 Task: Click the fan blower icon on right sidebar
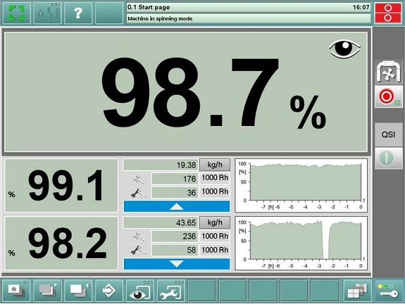coord(389,72)
